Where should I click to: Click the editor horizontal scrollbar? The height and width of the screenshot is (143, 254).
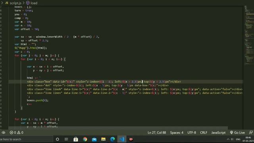click(x=118, y=128)
